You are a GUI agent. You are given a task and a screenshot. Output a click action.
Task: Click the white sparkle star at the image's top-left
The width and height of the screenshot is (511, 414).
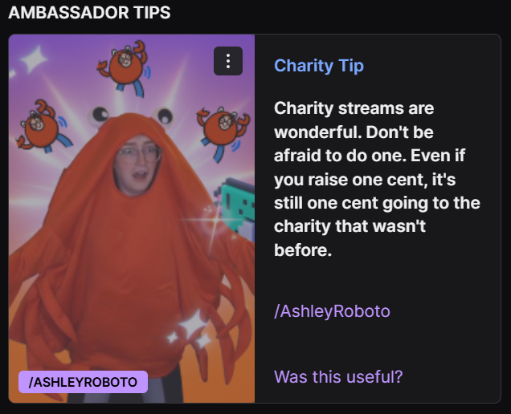click(34, 59)
